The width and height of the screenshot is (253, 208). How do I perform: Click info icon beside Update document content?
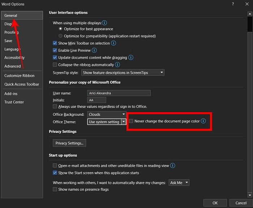pyautogui.click(x=131, y=58)
